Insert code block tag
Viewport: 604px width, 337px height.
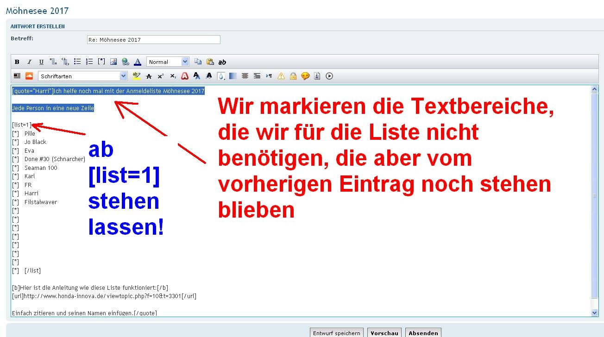pos(65,62)
